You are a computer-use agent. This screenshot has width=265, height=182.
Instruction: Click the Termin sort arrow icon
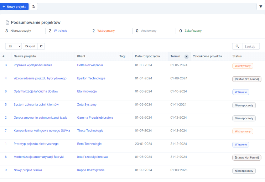click(186, 56)
